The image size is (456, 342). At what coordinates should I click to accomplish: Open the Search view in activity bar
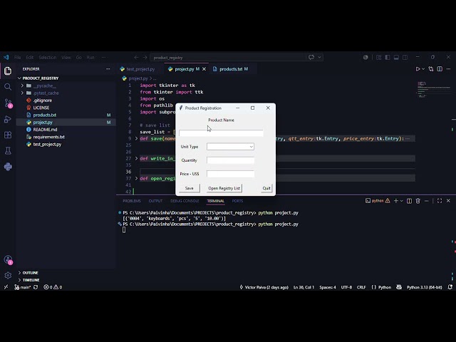point(8,87)
